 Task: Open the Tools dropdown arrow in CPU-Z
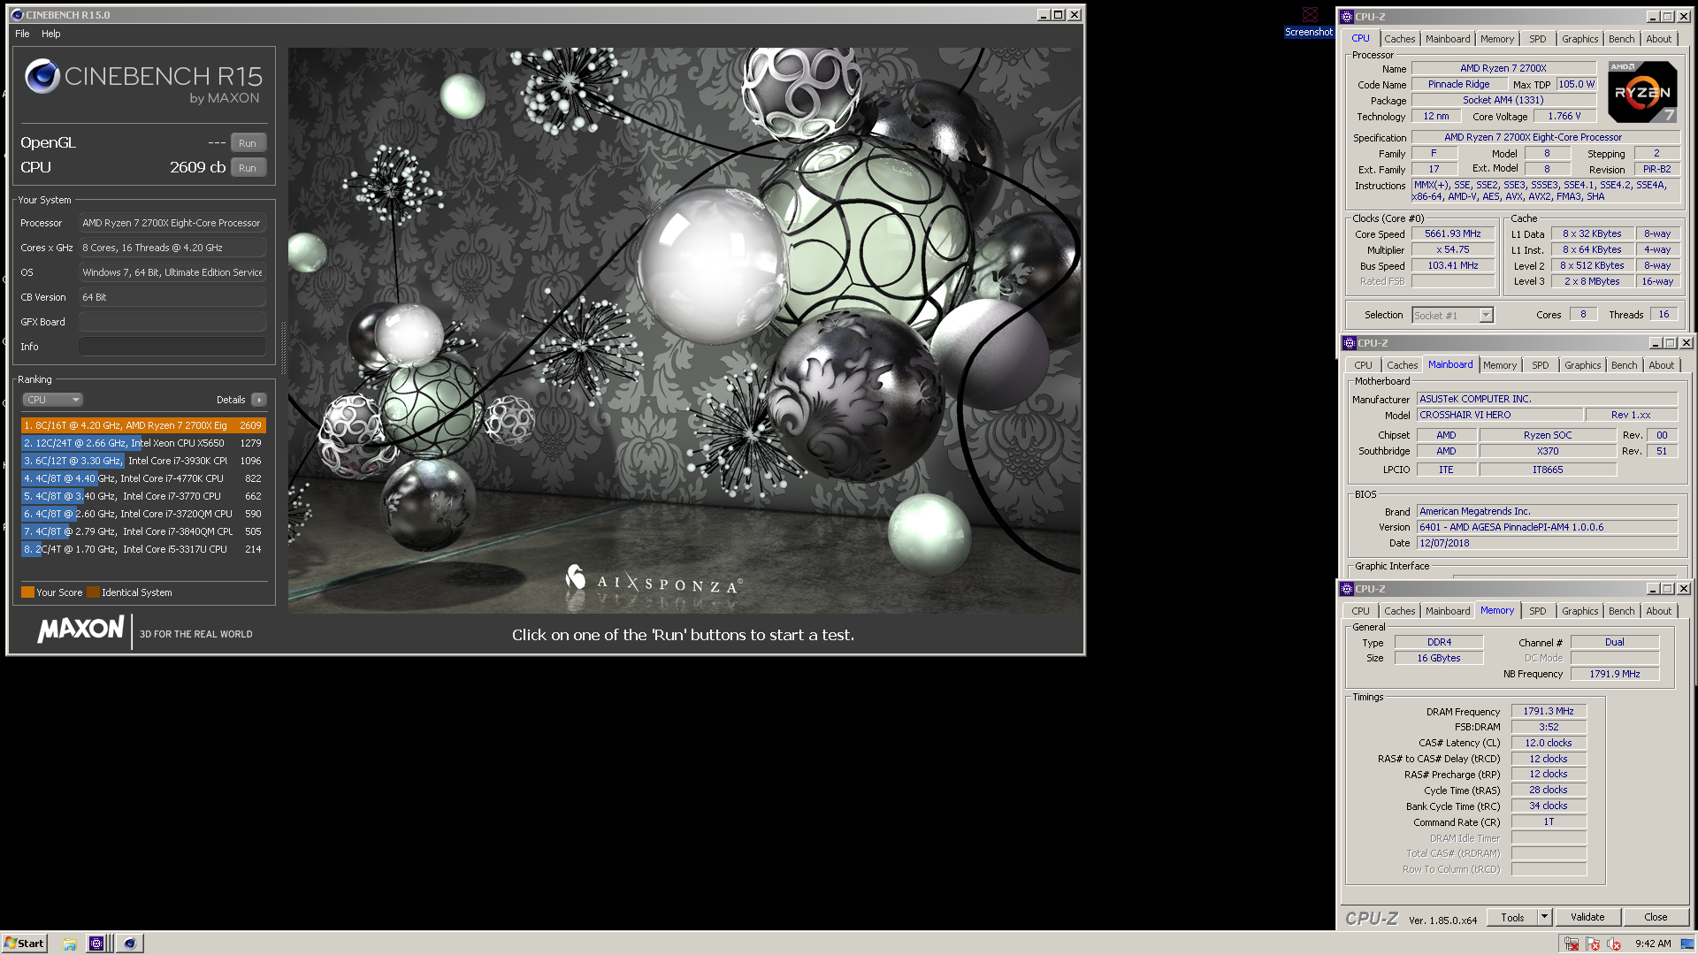[x=1544, y=917]
